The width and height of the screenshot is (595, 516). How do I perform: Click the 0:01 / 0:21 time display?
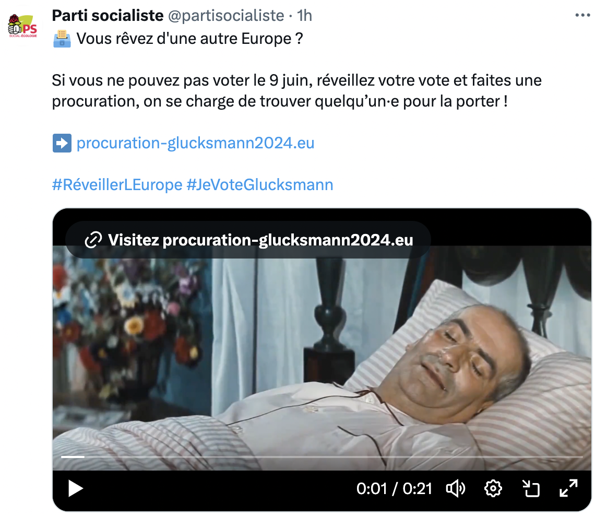(394, 489)
